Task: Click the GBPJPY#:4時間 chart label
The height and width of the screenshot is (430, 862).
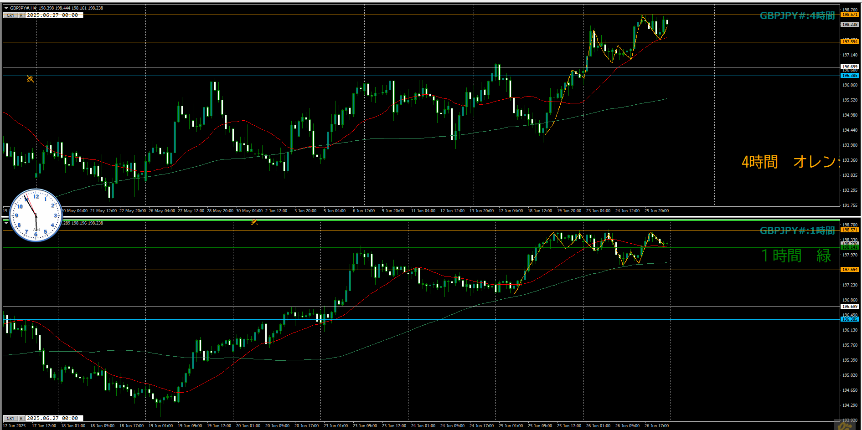Action: point(797,16)
